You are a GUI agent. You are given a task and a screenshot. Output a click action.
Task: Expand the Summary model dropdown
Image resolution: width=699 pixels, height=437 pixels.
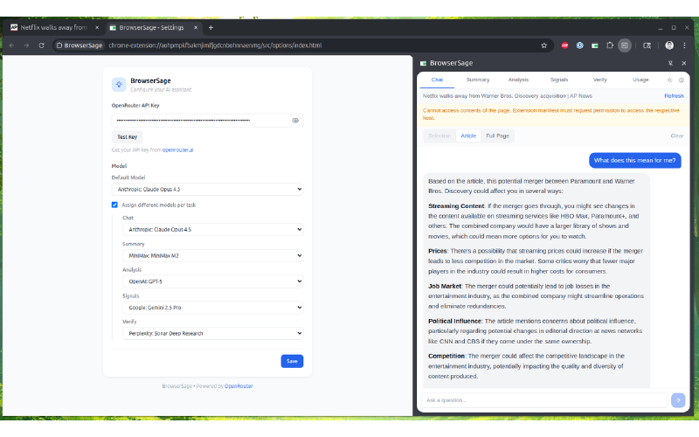[x=212, y=255]
